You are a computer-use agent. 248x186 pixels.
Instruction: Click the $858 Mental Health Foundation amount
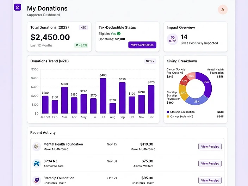point(220,76)
